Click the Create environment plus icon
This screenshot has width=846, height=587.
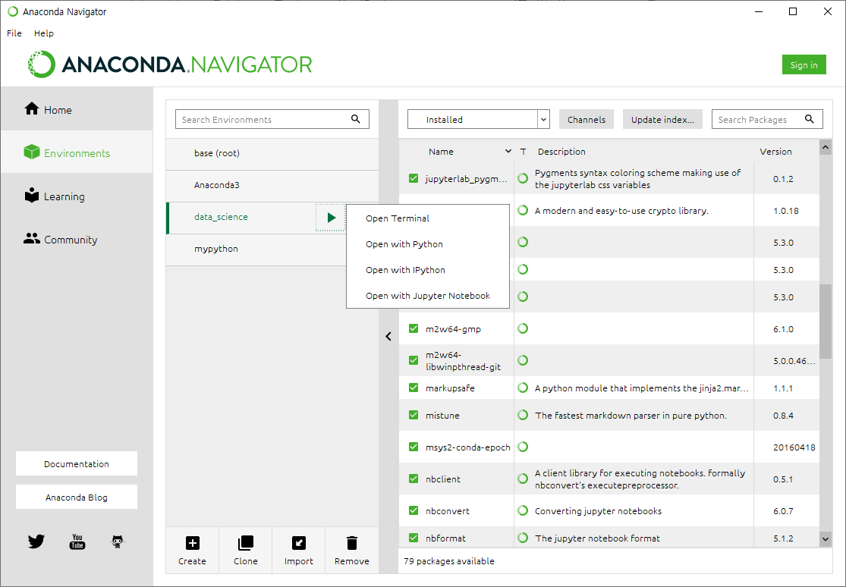click(192, 543)
